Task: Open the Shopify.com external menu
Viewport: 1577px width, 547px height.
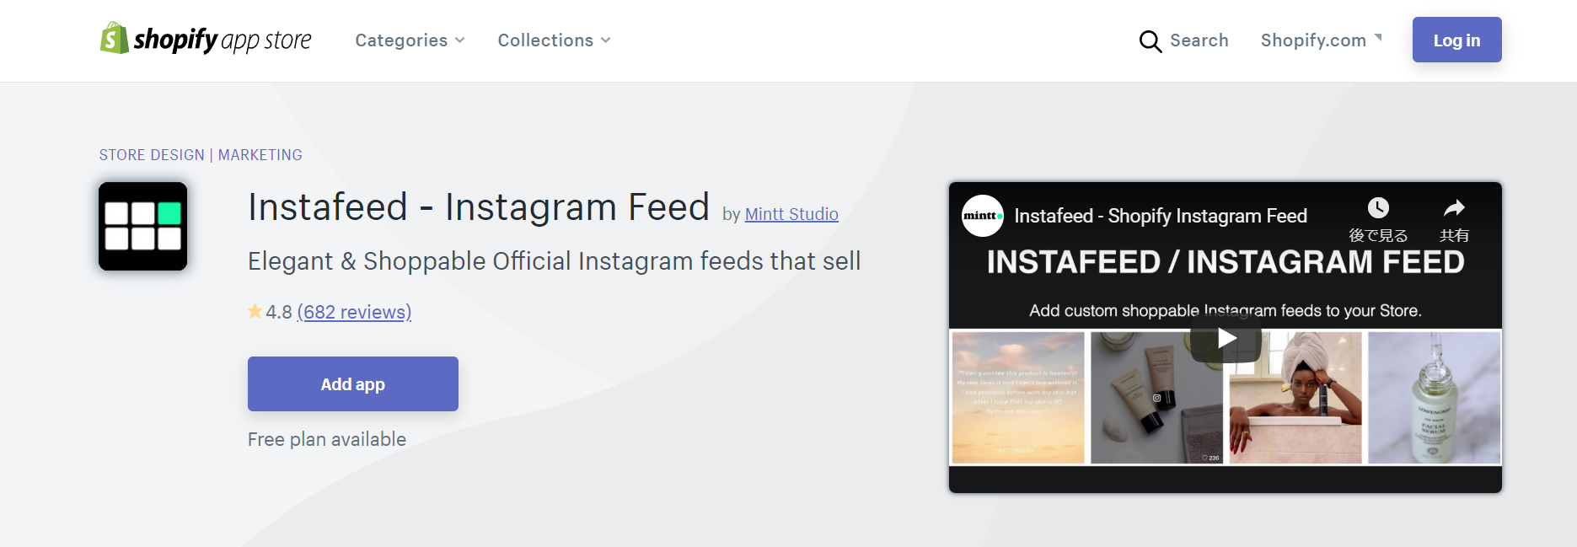Action: [x=1321, y=40]
